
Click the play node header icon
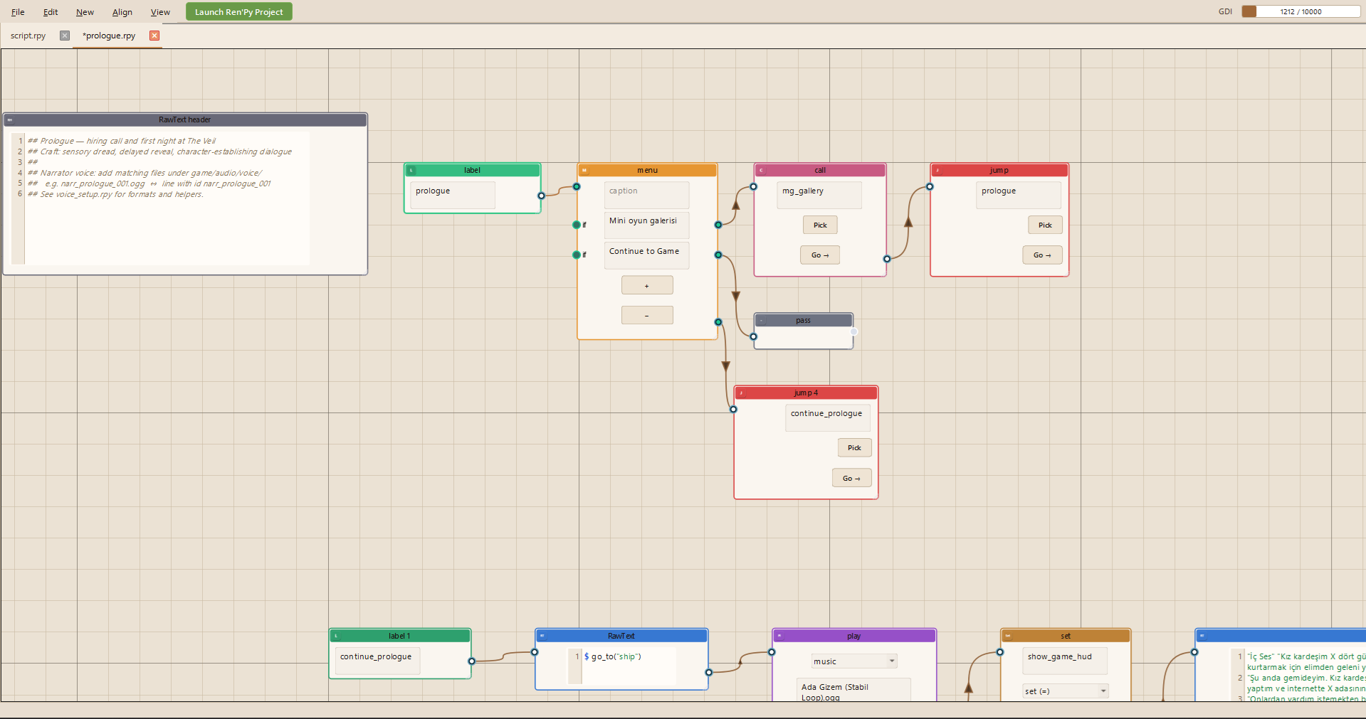779,637
